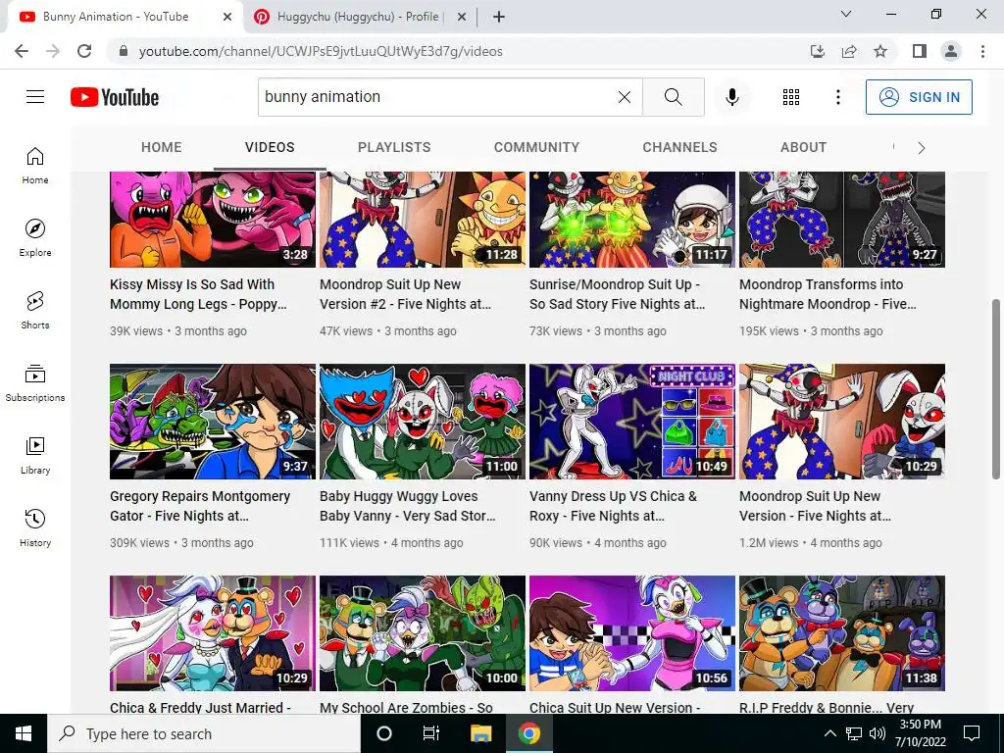Open the YouTube apps grid

pos(791,97)
